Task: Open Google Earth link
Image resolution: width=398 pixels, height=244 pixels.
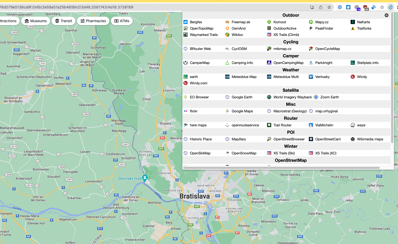Action: point(242,97)
